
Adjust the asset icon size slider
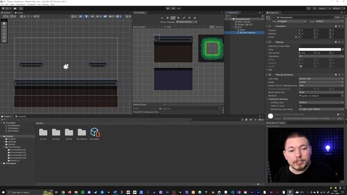(258, 184)
